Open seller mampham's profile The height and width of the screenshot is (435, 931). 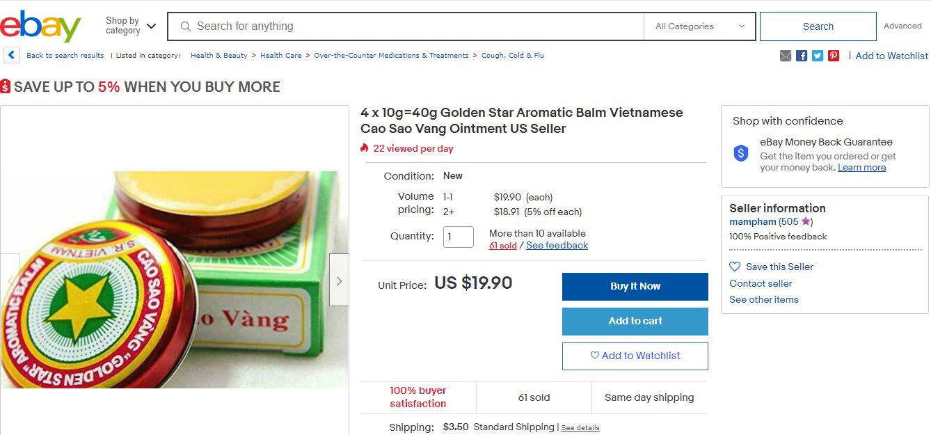point(752,222)
